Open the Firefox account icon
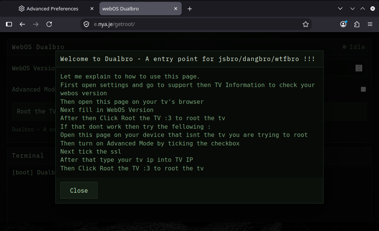This screenshot has height=231, width=379. [343, 24]
